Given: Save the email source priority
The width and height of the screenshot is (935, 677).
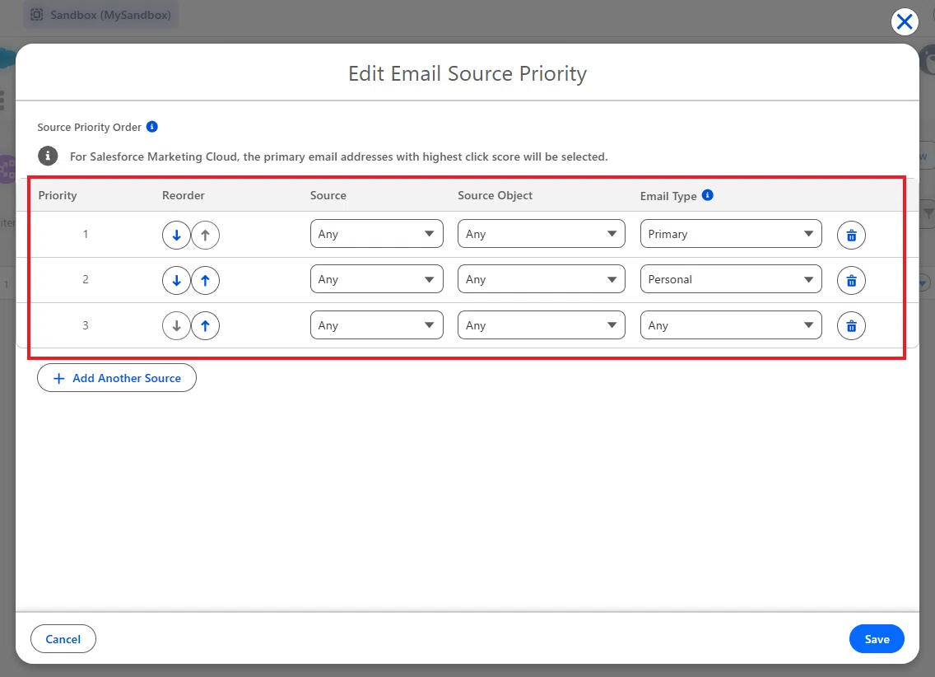Looking at the screenshot, I should click(x=877, y=639).
